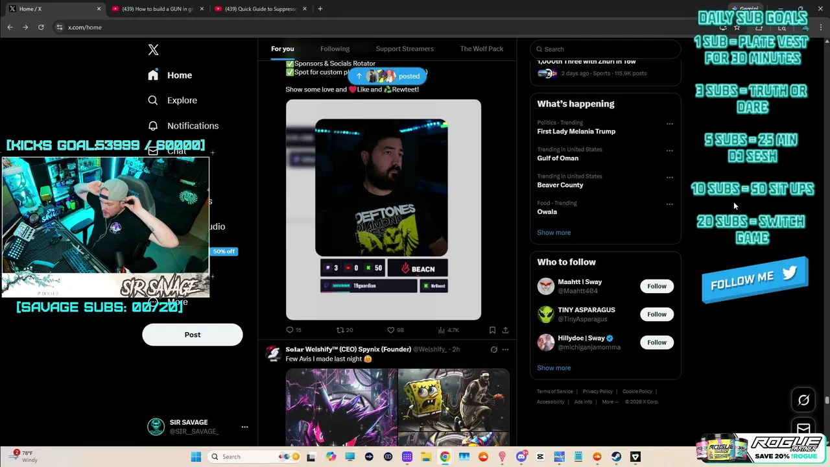Open options for Gulf of Oman trend
This screenshot has height=467, width=830.
tap(669, 150)
